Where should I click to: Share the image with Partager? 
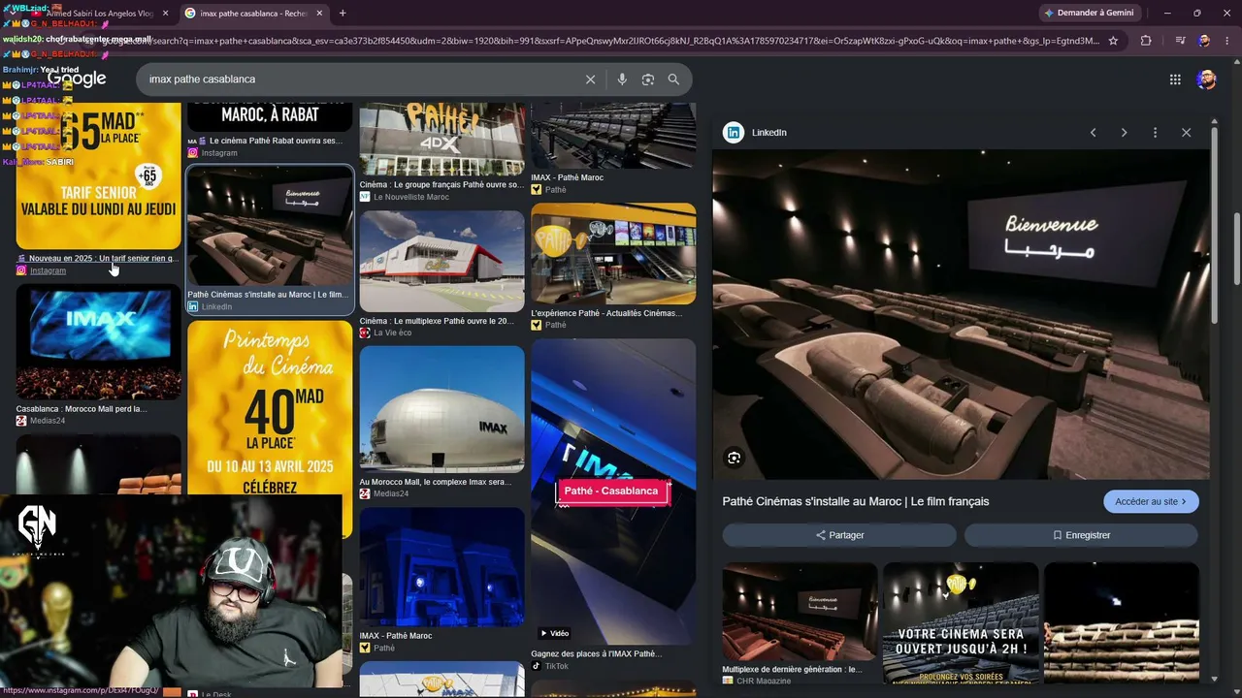[x=839, y=535]
